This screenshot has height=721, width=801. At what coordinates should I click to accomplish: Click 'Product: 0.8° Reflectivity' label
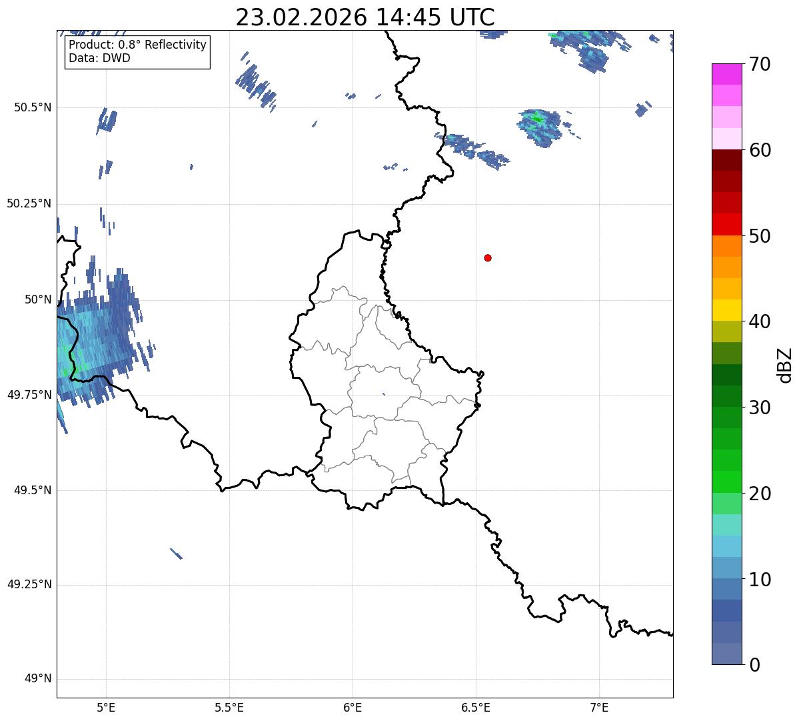(138, 45)
